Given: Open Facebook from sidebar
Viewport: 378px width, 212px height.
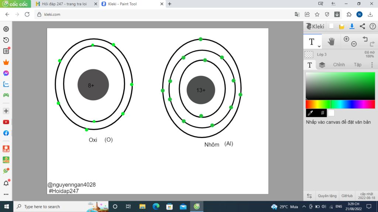Looking at the screenshot, I should click(6, 133).
